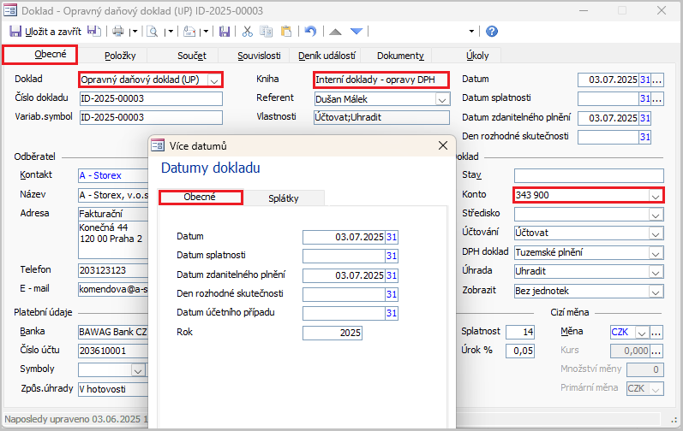Click the paste clipboard icon
Image resolution: width=683 pixels, height=431 pixels.
286,32
